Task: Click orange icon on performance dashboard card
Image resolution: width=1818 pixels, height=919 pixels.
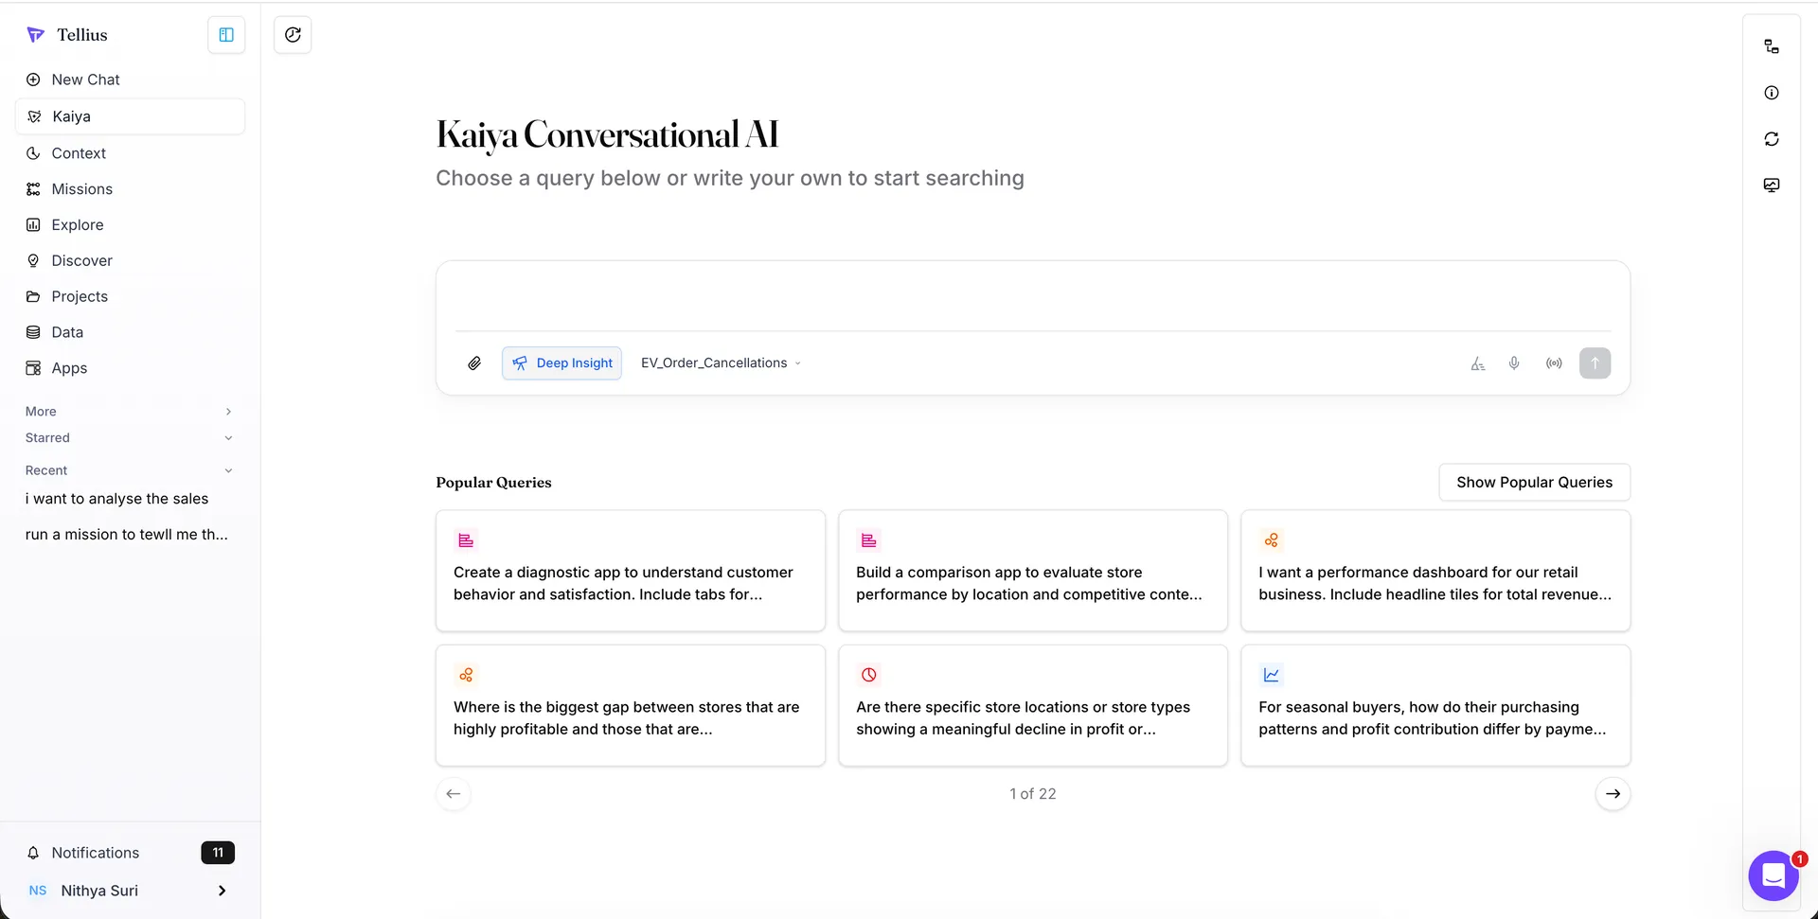Action: (x=1271, y=540)
